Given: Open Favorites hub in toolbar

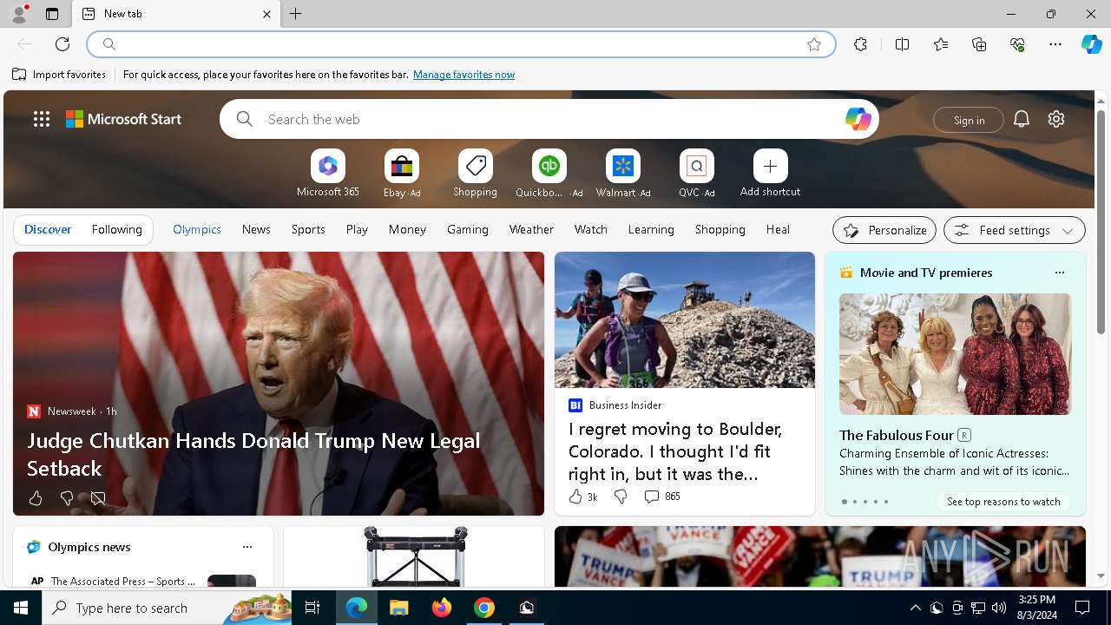Looking at the screenshot, I should (x=941, y=44).
